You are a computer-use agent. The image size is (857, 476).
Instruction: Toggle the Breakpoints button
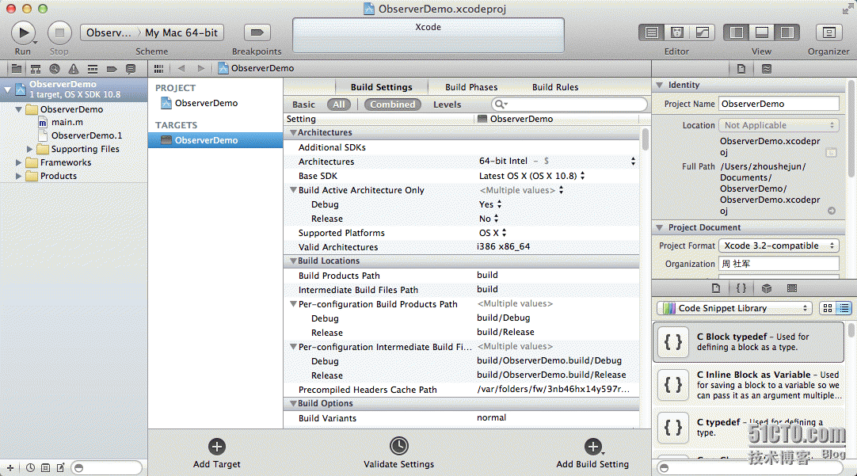[257, 32]
